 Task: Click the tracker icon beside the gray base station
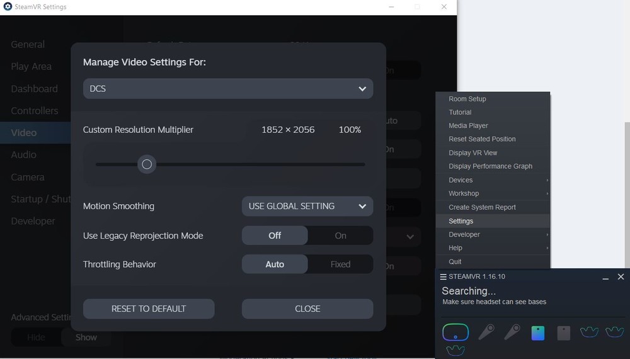tap(590, 332)
